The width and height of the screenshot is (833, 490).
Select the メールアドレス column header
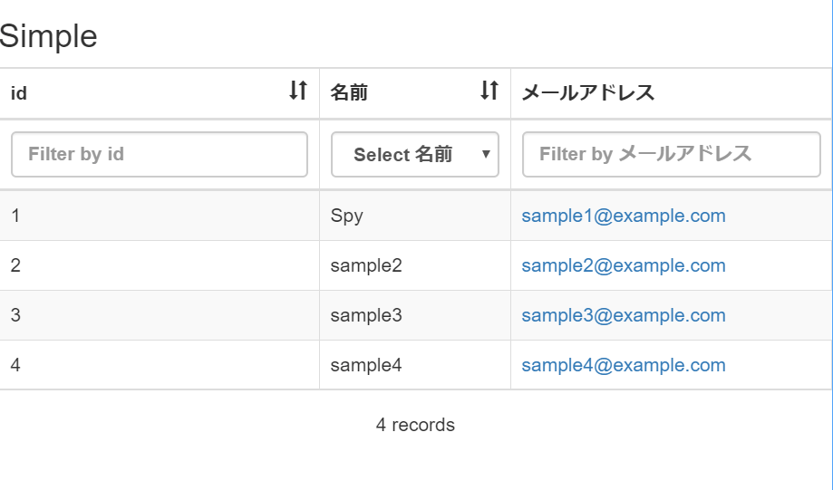[x=588, y=92]
